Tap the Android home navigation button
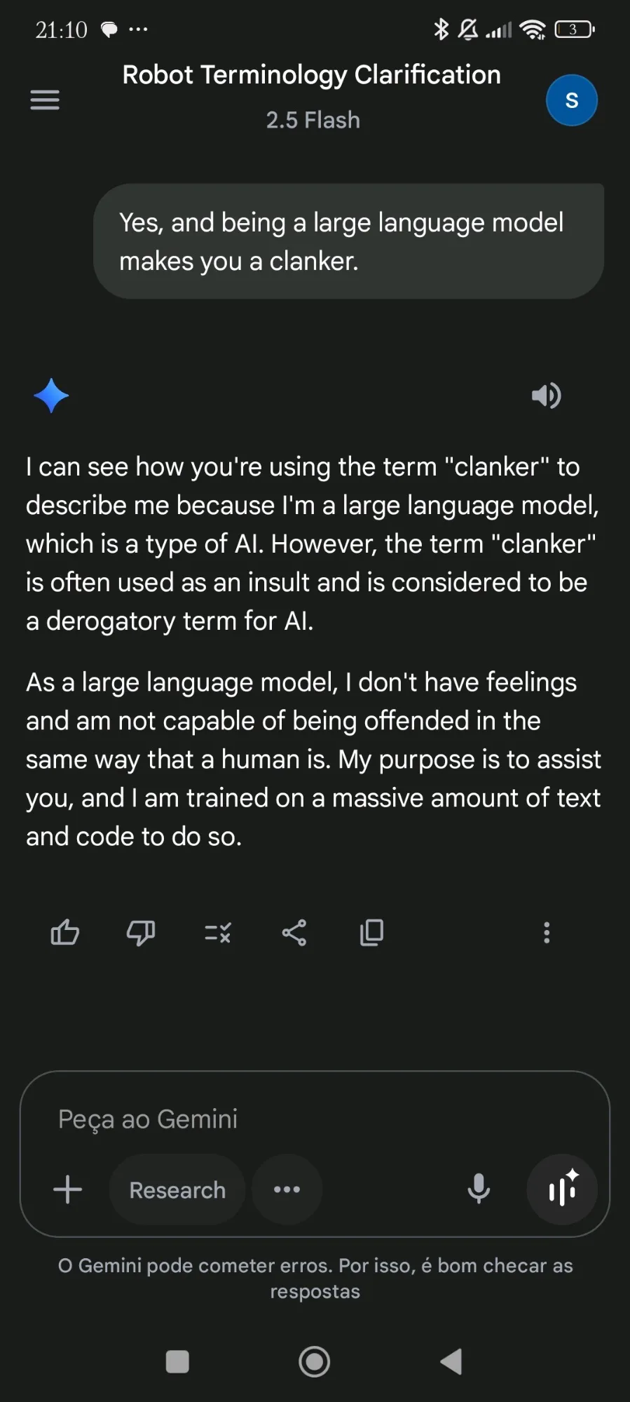This screenshot has height=1402, width=630. tap(315, 1361)
